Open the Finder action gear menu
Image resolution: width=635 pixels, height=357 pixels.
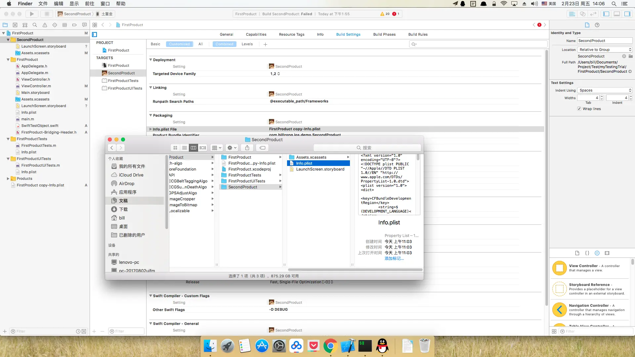232,148
